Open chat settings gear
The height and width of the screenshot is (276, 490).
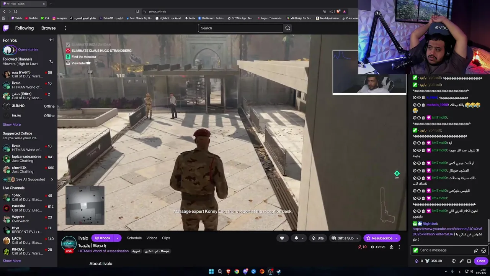[x=469, y=261]
